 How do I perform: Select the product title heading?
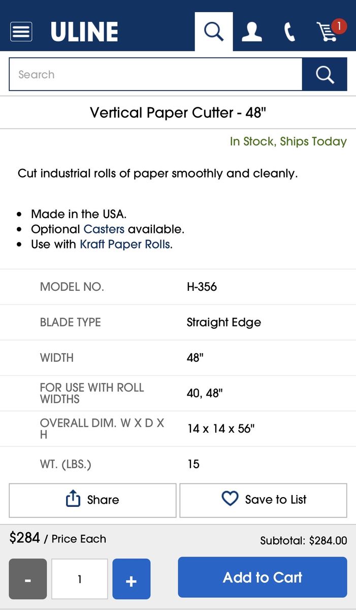(x=178, y=112)
